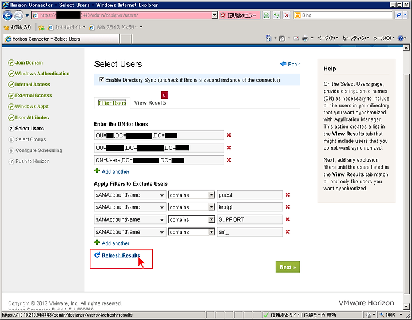412x320 pixels.
Task: Go to External Access step
Action: click(x=33, y=95)
